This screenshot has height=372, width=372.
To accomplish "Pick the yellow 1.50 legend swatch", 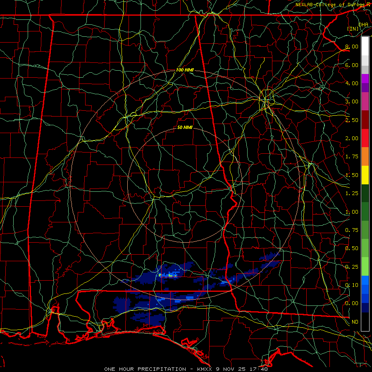I will [x=365, y=175].
